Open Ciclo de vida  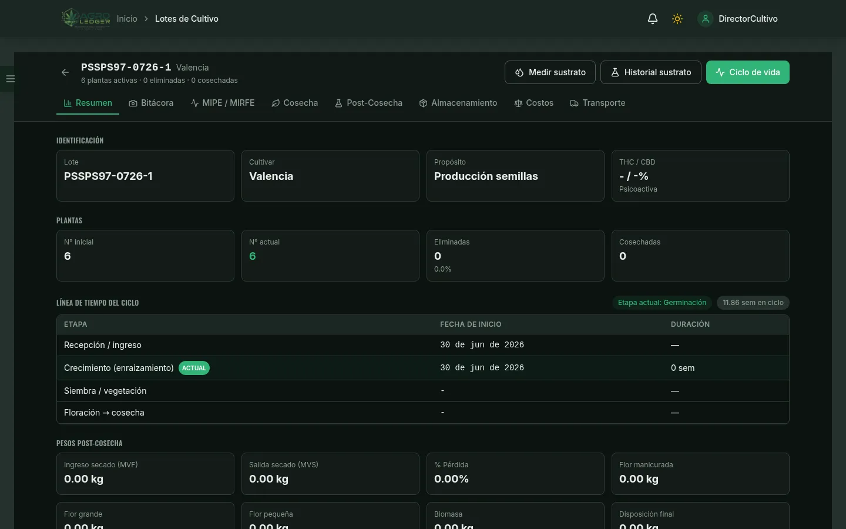tap(748, 72)
